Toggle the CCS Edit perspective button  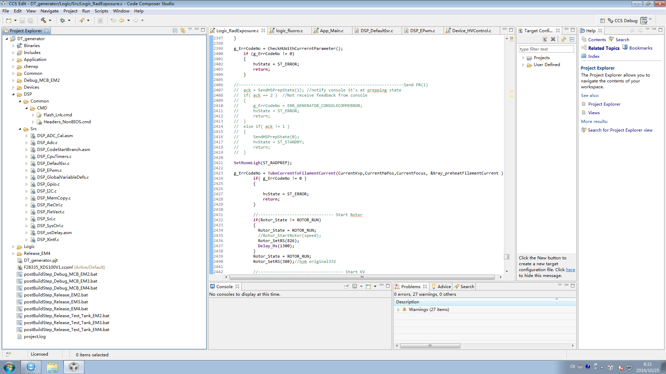pos(644,20)
